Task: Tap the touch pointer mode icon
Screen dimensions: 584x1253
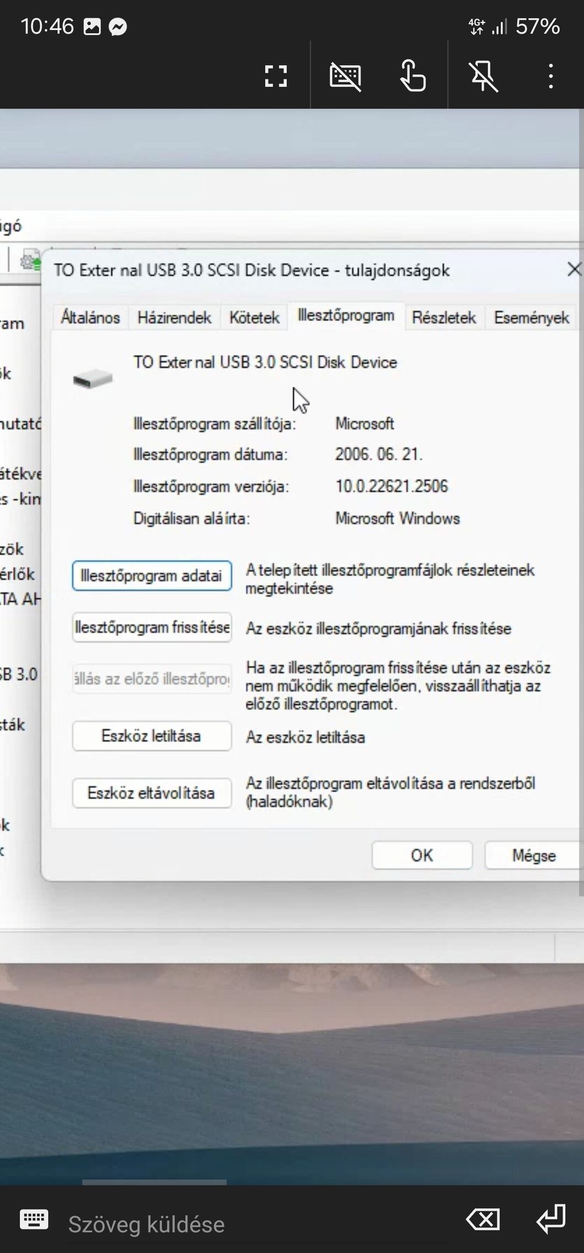Action: pos(413,76)
